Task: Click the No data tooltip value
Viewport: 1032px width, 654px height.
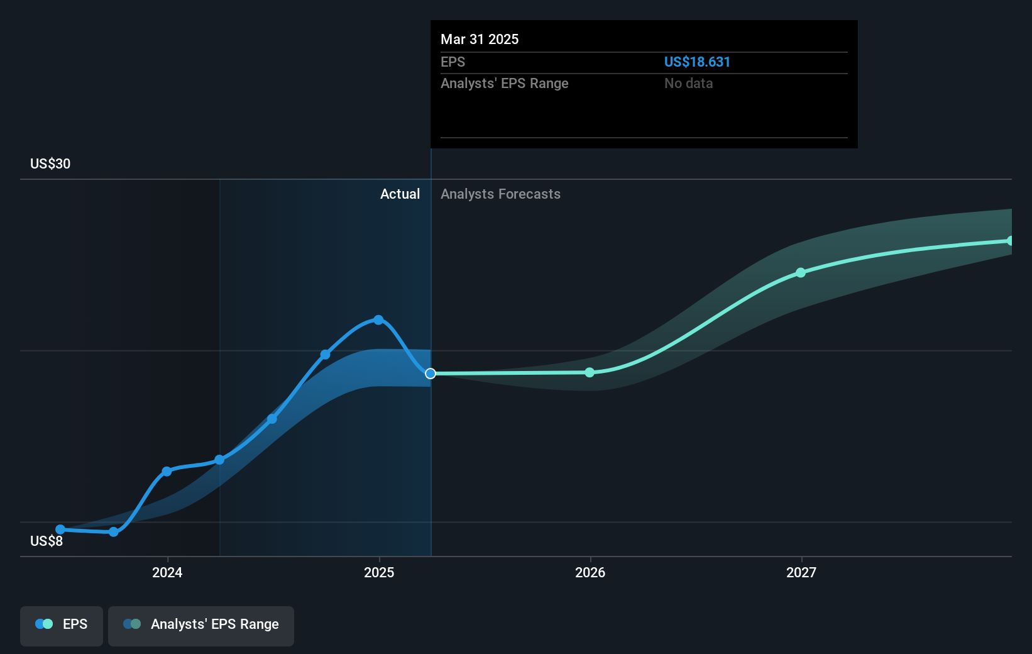Action: [688, 84]
